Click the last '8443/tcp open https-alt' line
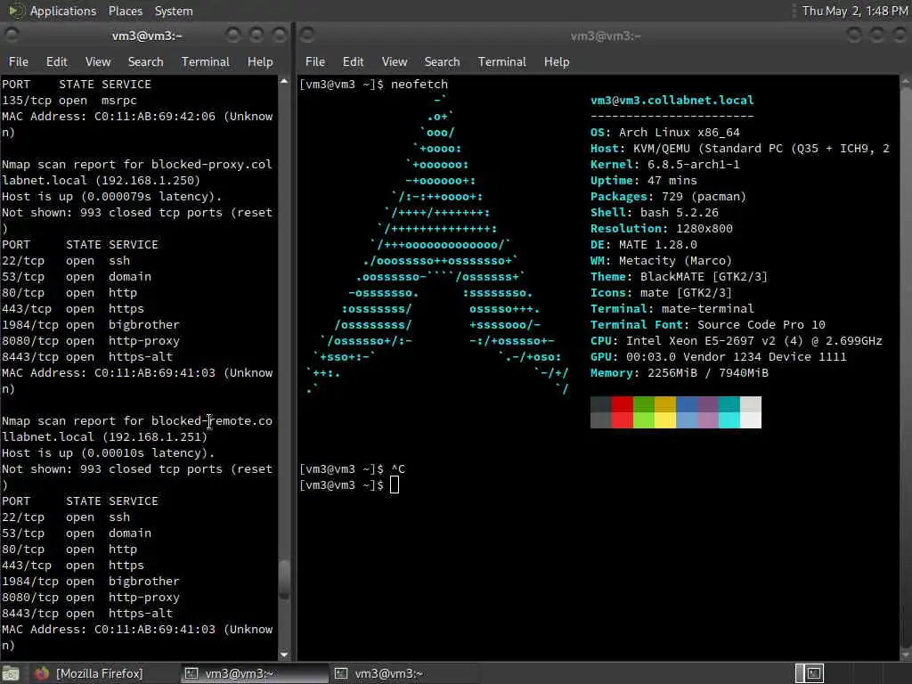 click(87, 613)
